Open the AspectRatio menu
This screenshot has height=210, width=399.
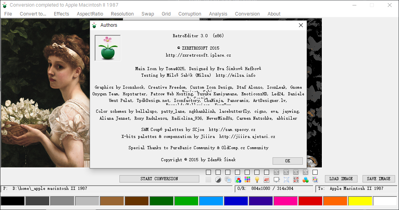(90, 14)
